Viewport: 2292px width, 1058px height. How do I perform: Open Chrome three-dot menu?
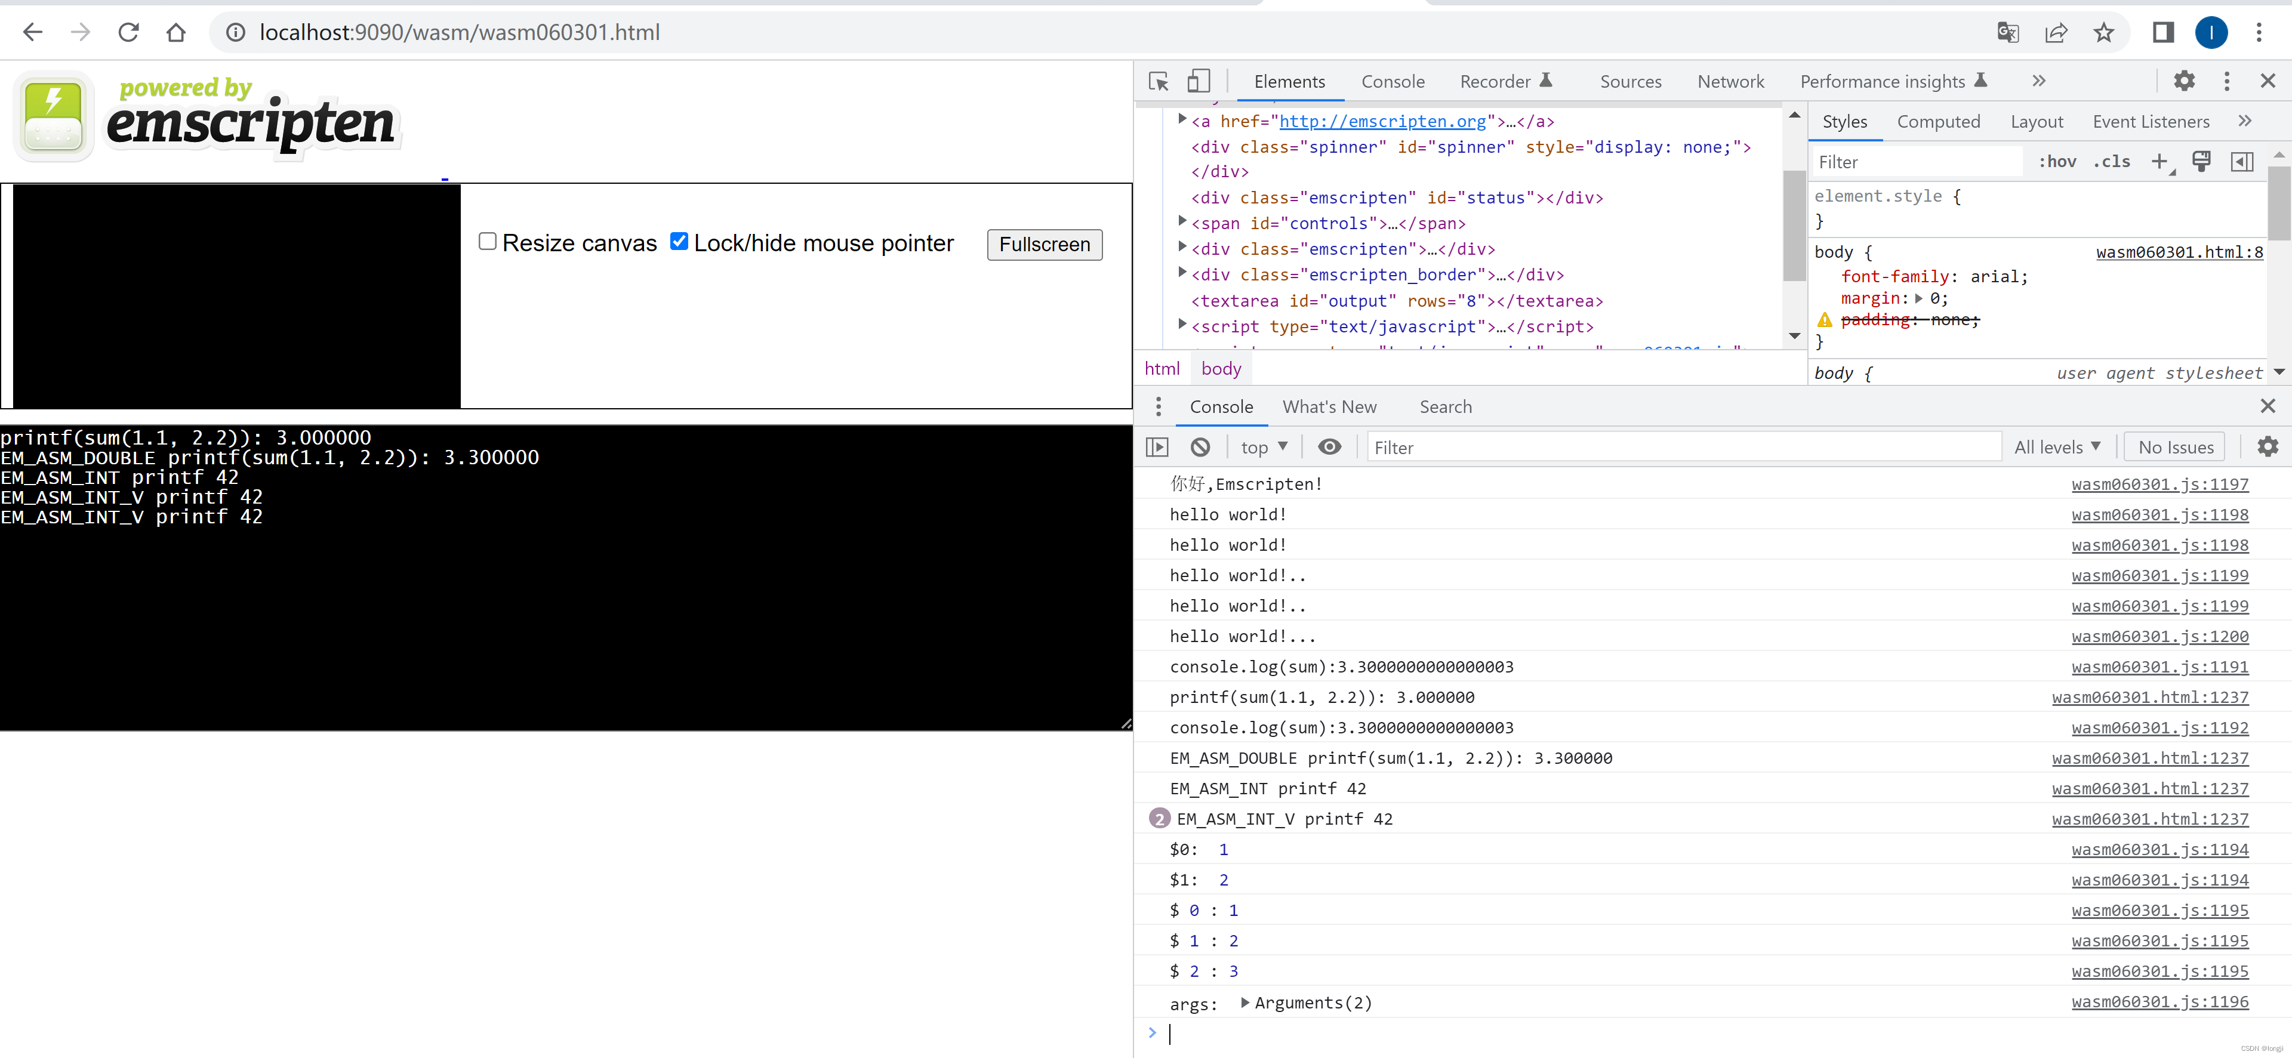pos(2259,33)
